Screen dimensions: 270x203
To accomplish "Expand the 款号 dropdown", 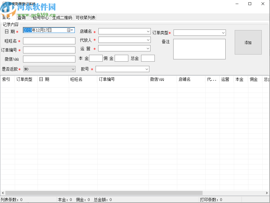I will pyautogui.click(x=147, y=69).
